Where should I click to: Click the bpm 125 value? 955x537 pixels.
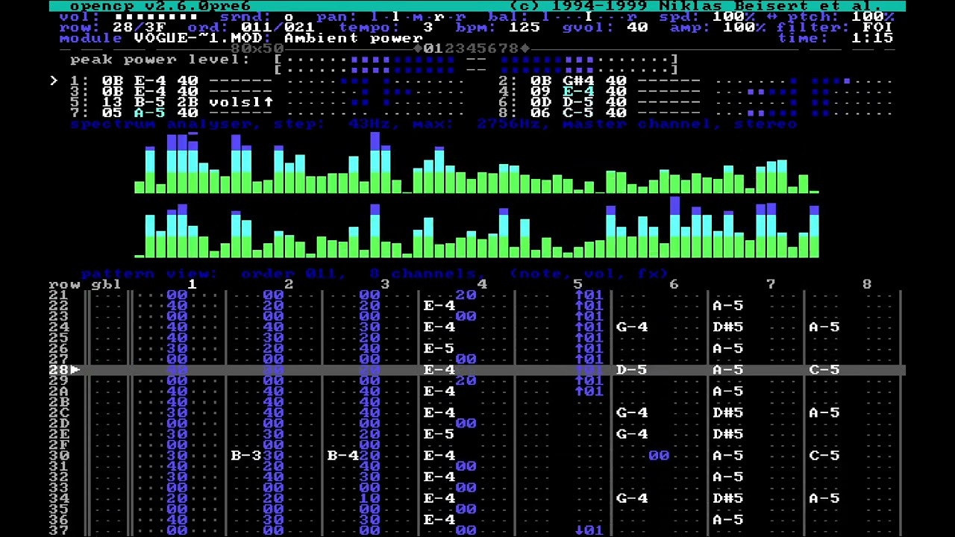coord(525,28)
